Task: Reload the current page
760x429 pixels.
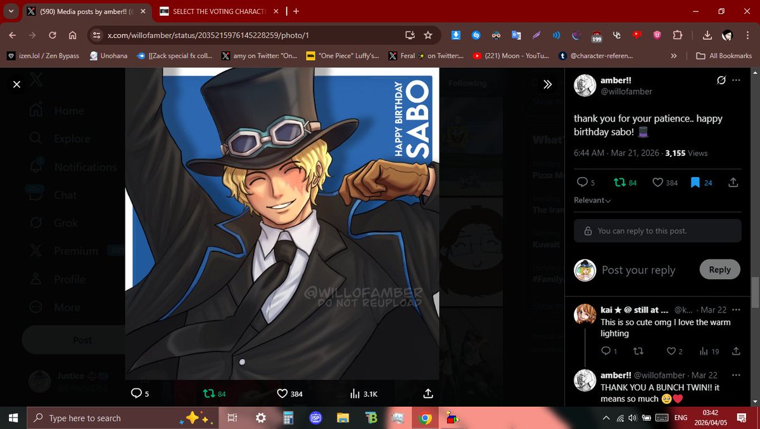Action: click(53, 35)
